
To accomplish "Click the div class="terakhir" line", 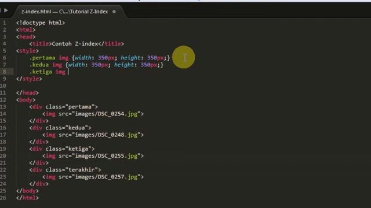I will (65, 169).
